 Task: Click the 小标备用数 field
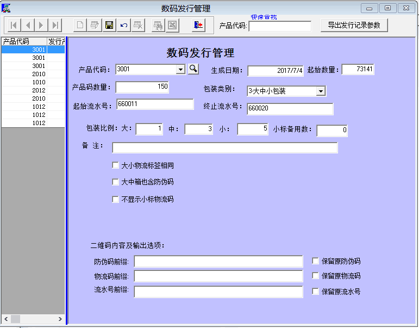click(x=332, y=131)
